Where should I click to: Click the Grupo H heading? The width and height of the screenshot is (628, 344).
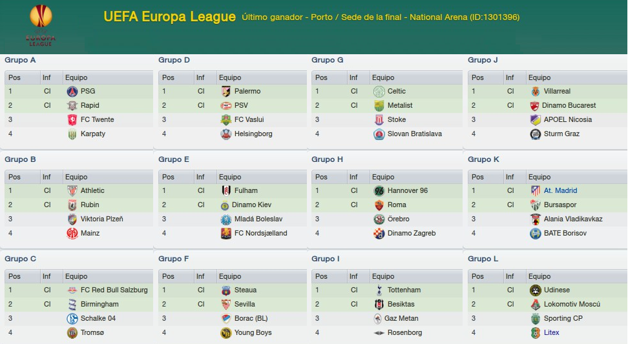point(327,159)
